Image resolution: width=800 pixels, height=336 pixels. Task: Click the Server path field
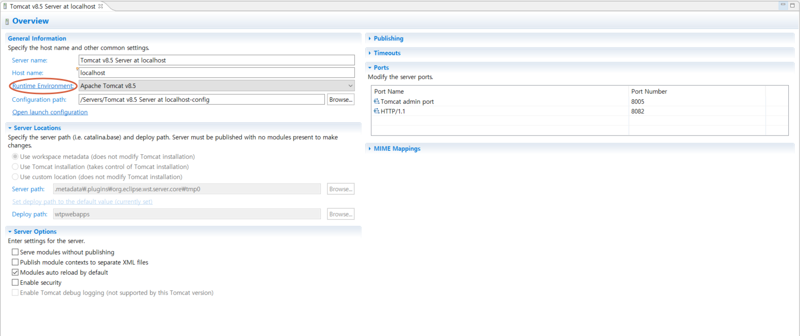click(x=187, y=189)
